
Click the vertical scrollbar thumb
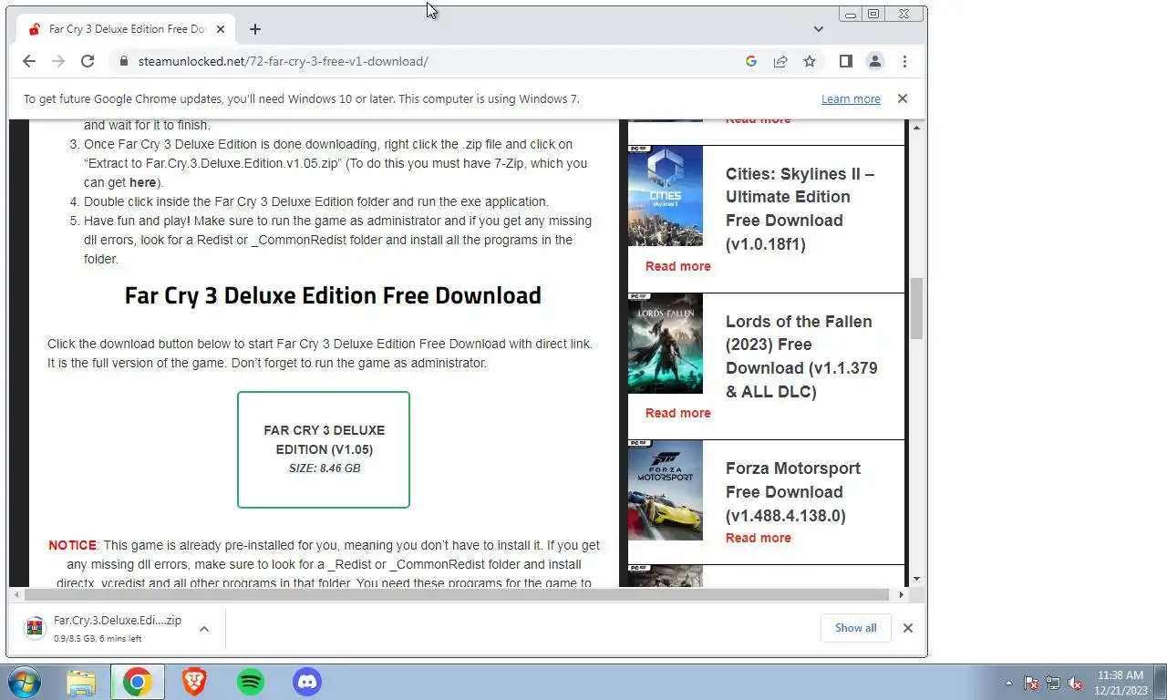click(x=916, y=308)
